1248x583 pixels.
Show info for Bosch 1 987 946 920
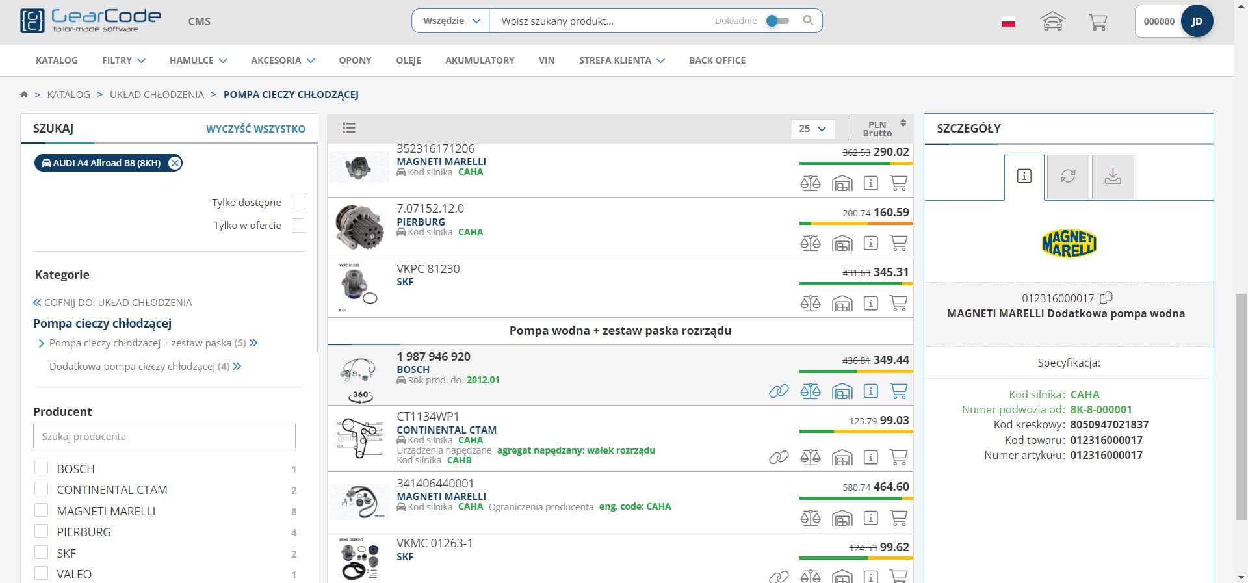tap(871, 391)
